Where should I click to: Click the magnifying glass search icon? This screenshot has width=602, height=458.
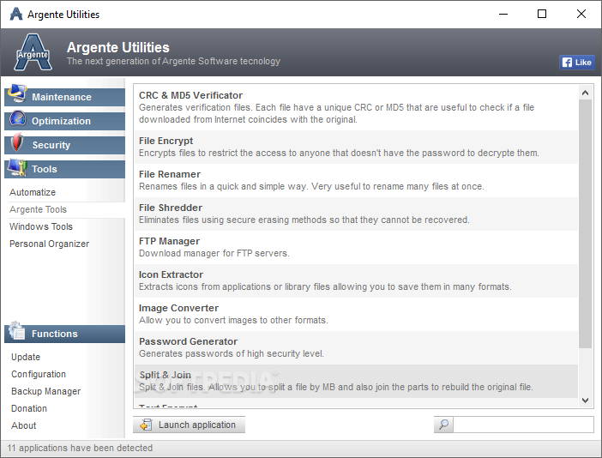443,425
